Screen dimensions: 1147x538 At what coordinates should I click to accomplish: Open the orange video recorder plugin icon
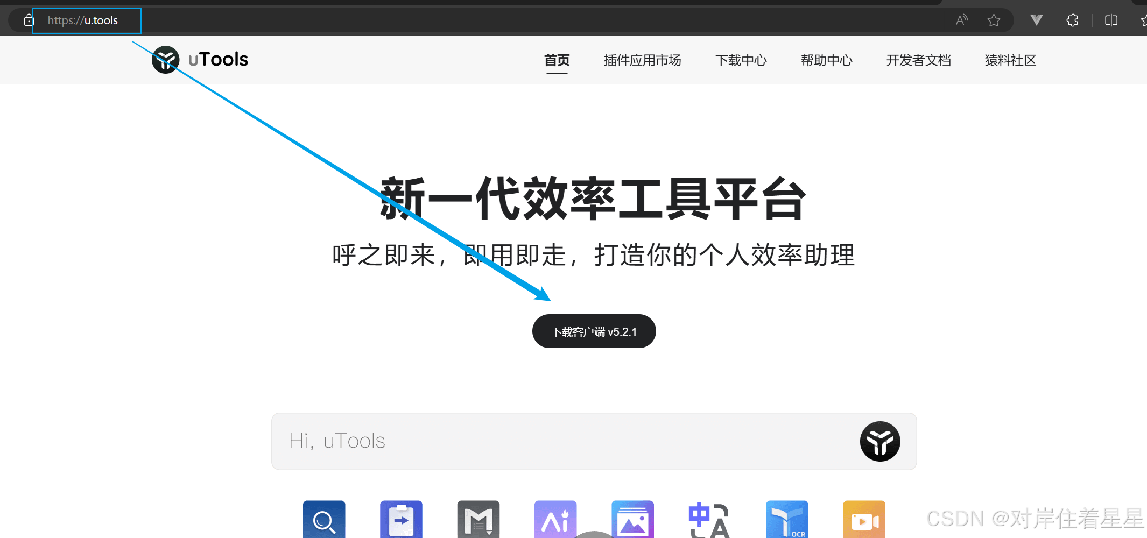(864, 520)
